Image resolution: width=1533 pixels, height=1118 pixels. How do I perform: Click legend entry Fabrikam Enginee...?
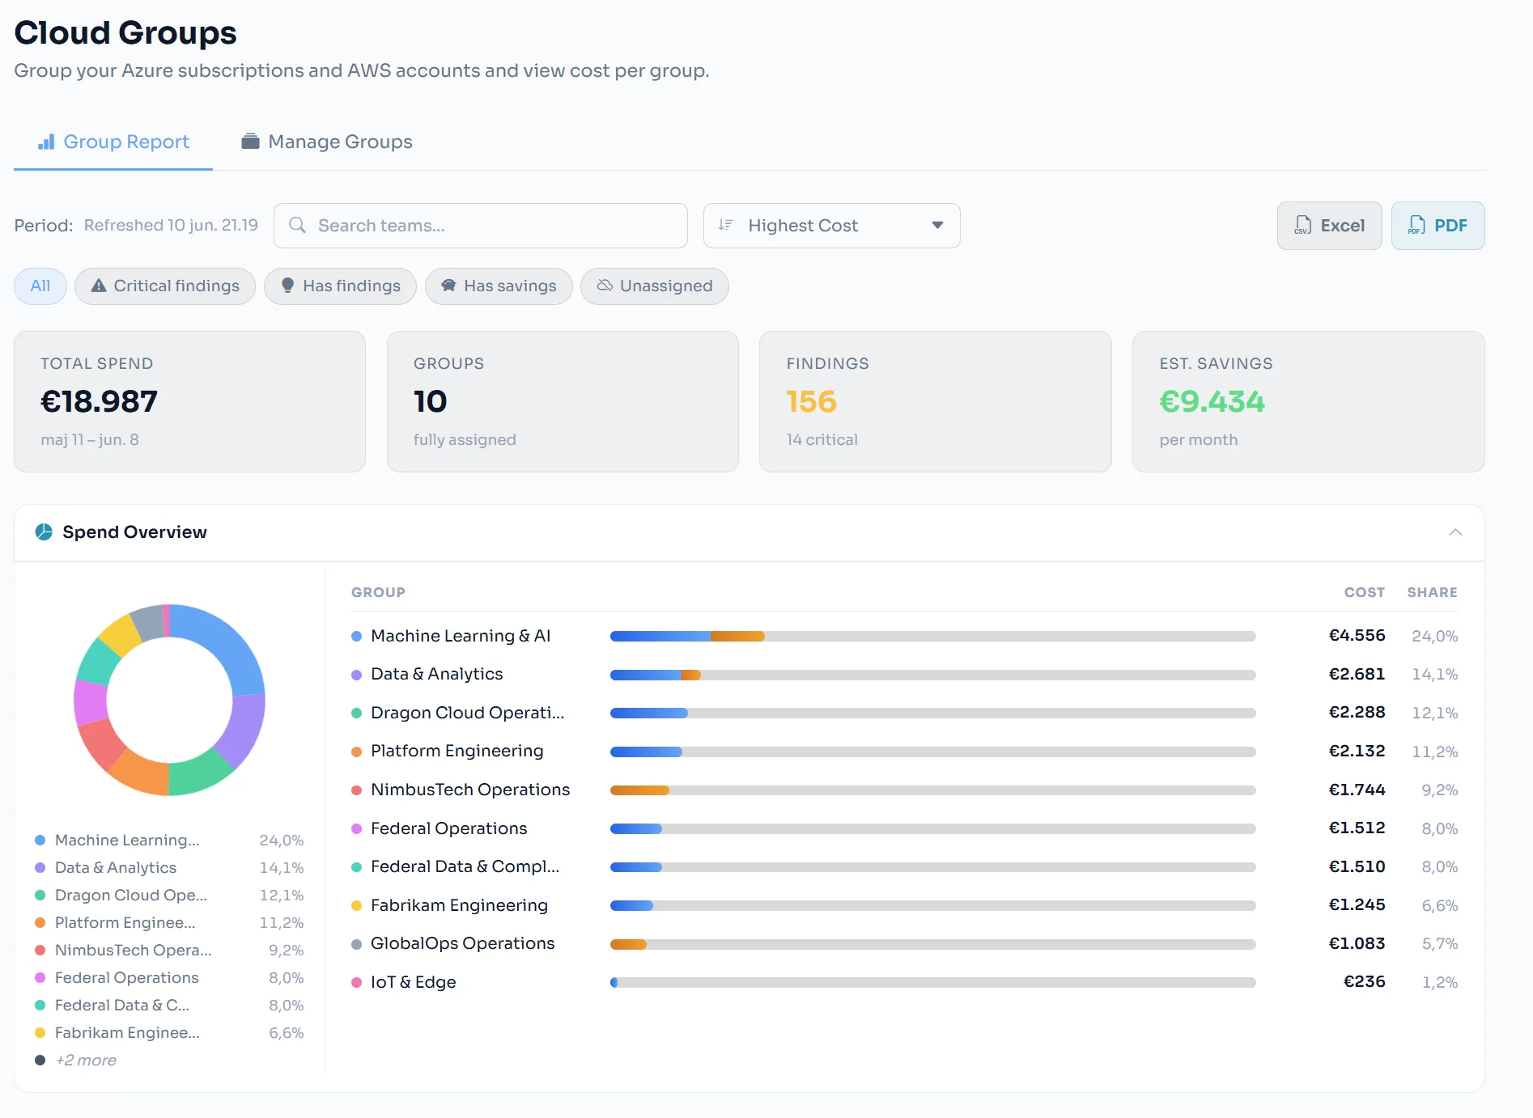[169, 1033]
